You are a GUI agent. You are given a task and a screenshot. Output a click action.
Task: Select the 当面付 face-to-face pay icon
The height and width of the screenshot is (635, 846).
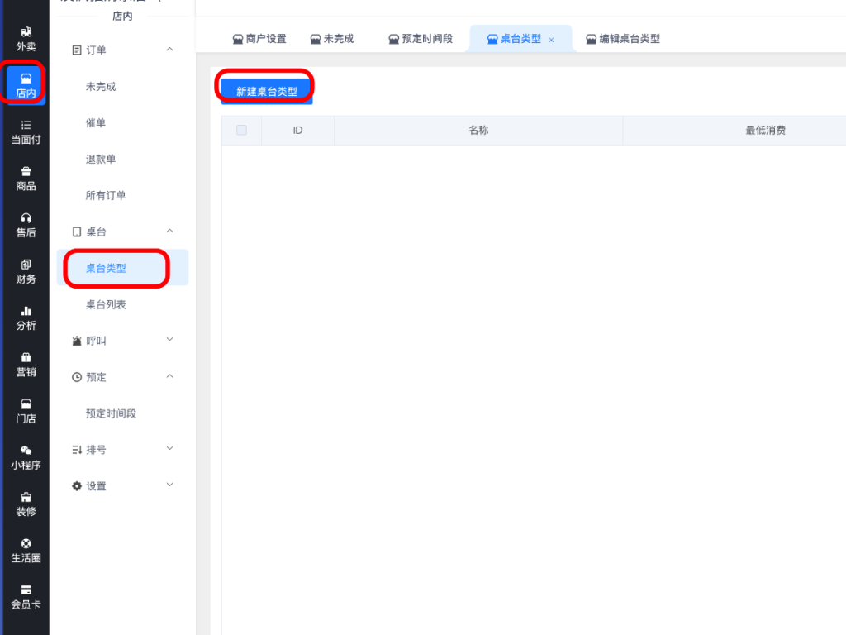point(26,131)
